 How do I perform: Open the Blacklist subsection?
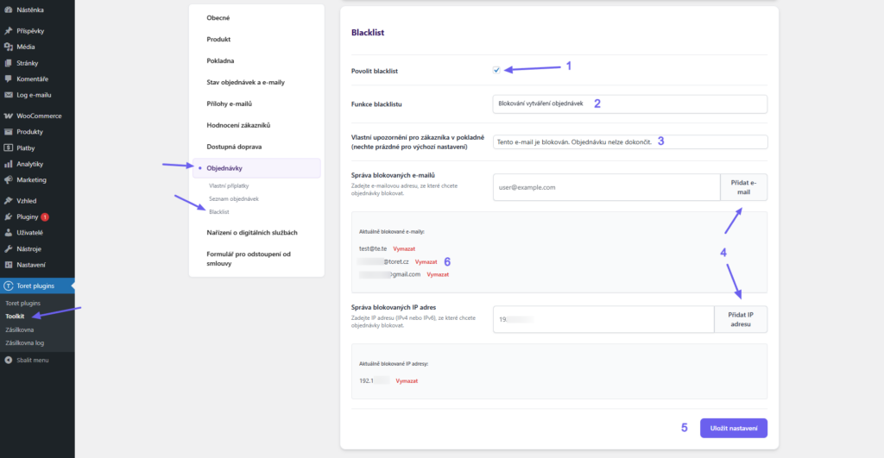(x=218, y=212)
